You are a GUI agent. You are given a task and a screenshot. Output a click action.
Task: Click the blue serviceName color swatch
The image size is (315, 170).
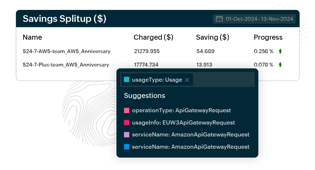point(127,147)
